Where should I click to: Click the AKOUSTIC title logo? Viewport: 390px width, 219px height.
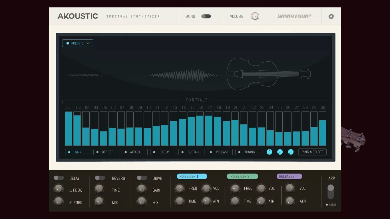pyautogui.click(x=78, y=16)
